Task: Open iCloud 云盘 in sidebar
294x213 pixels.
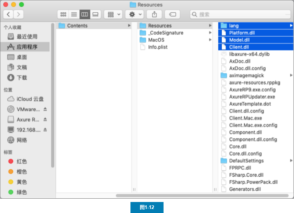Action: pyautogui.click(x=25, y=99)
